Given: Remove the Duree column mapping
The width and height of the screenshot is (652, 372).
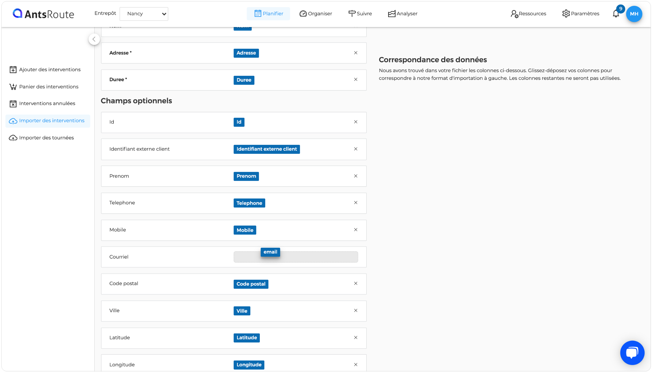Looking at the screenshot, I should tap(356, 79).
